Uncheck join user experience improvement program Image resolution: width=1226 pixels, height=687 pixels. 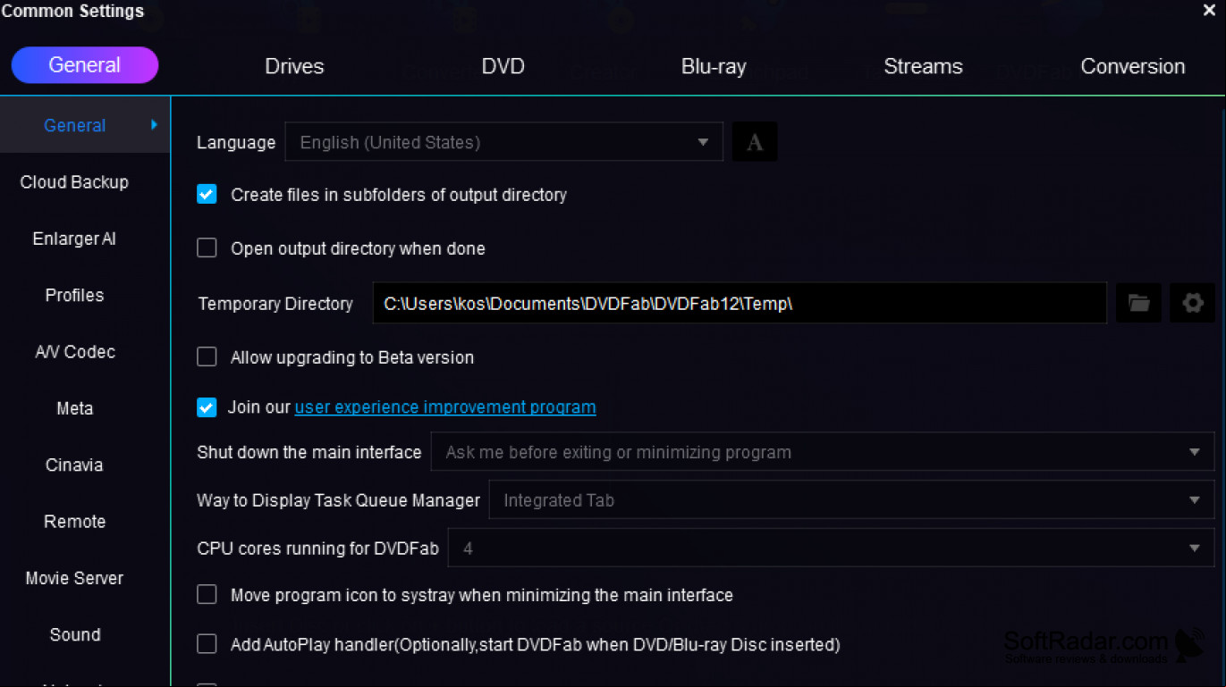(x=207, y=407)
